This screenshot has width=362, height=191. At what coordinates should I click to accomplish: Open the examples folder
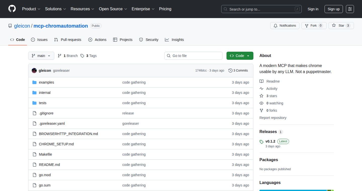(47, 82)
